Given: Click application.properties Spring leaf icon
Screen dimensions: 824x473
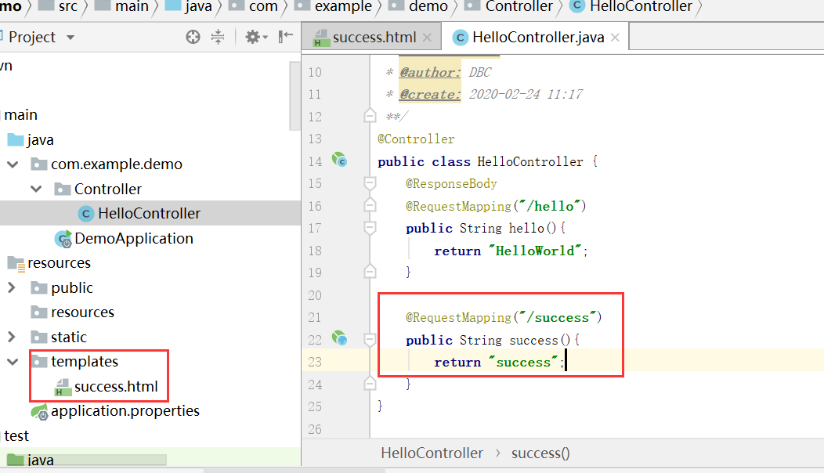Looking at the screenshot, I should coord(39,412).
